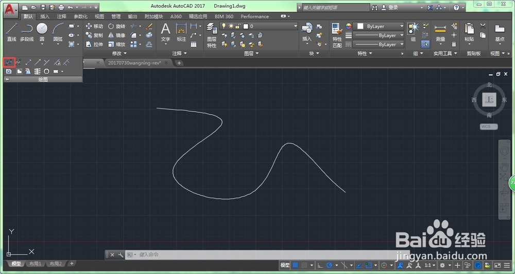The width and height of the screenshot is (515, 274).
Task: Toggle group selection on/off button
Action: tap(426, 44)
